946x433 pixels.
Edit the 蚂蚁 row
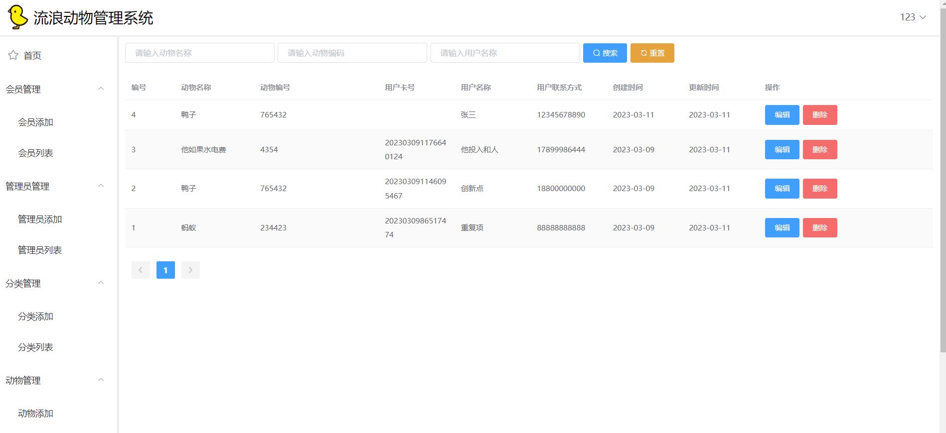782,228
